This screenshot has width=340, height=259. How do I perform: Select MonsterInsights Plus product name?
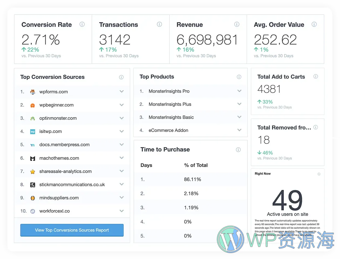(x=170, y=104)
